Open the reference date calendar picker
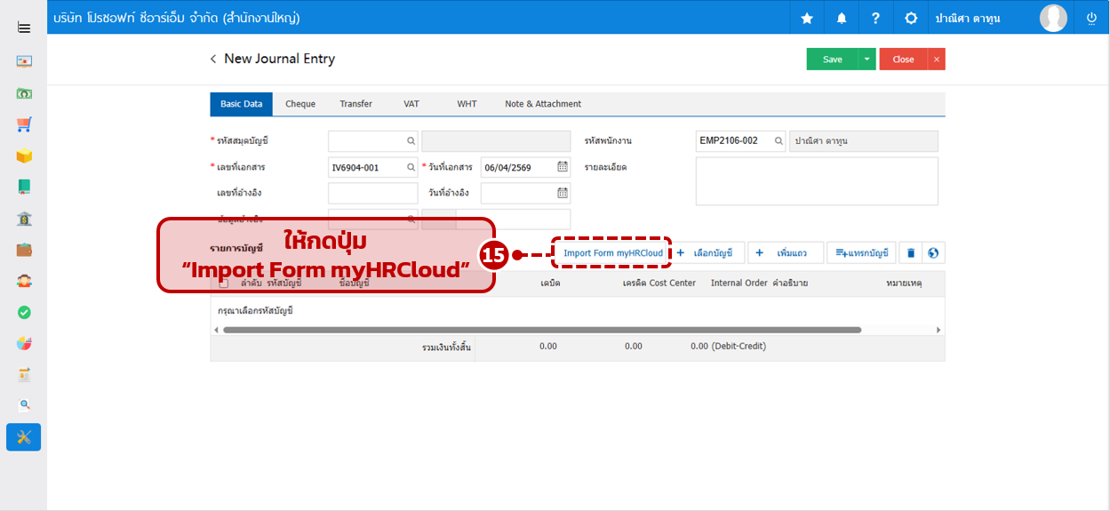The height and width of the screenshot is (511, 1110). tap(563, 193)
